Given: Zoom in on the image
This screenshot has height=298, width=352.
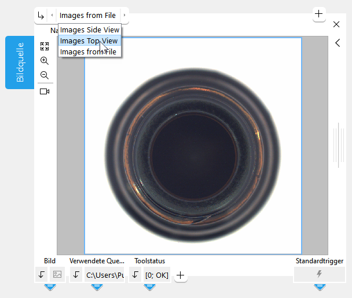Looking at the screenshot, I should 45,61.
